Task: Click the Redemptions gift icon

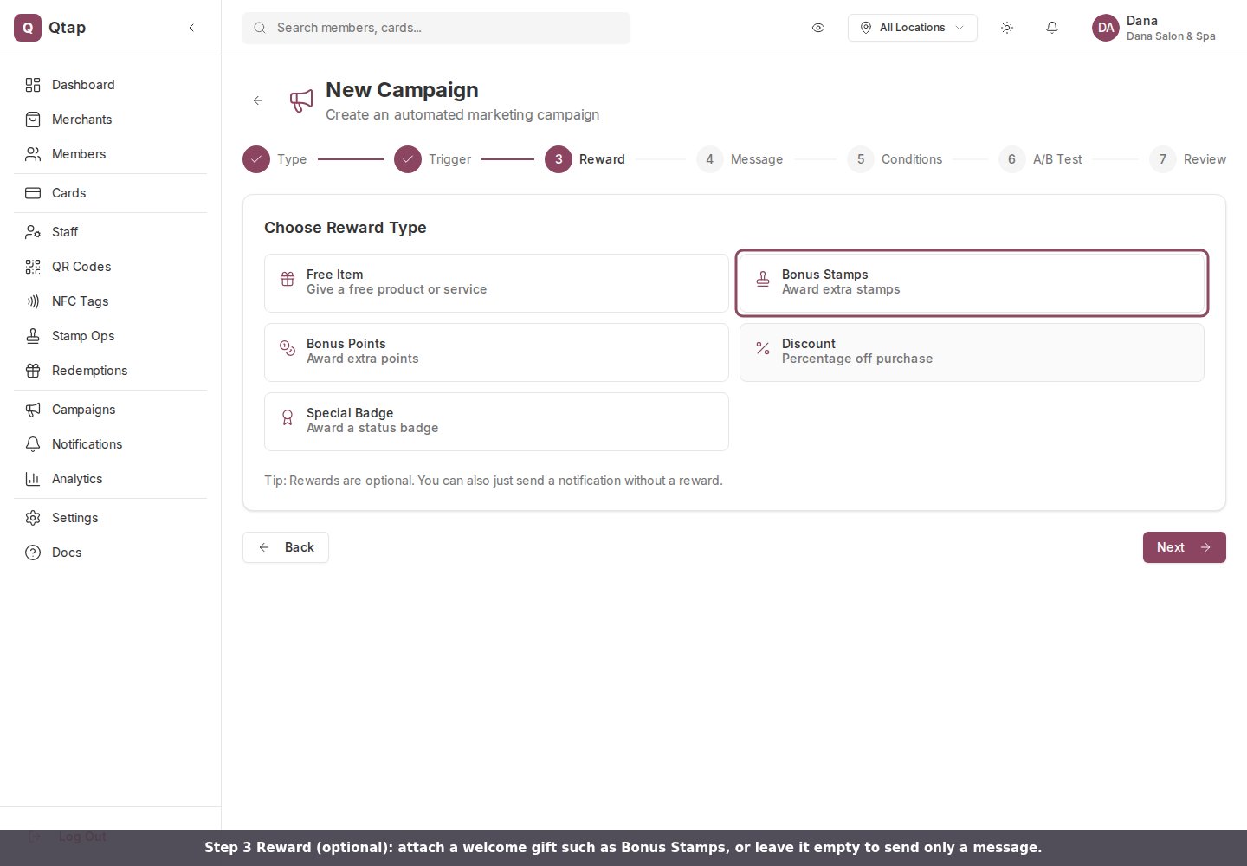Action: (x=33, y=371)
